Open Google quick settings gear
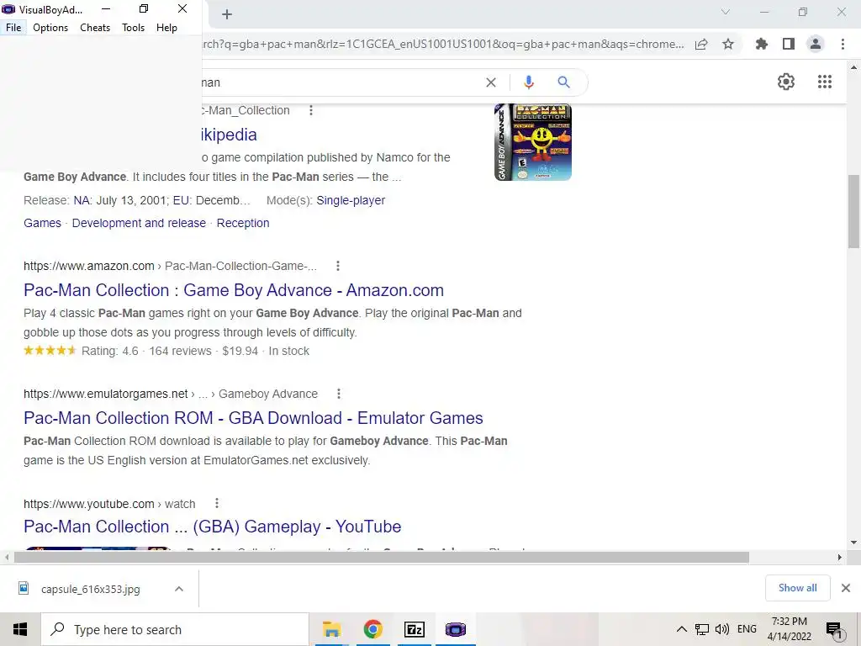Screen dimensions: 861x646 tap(786, 82)
